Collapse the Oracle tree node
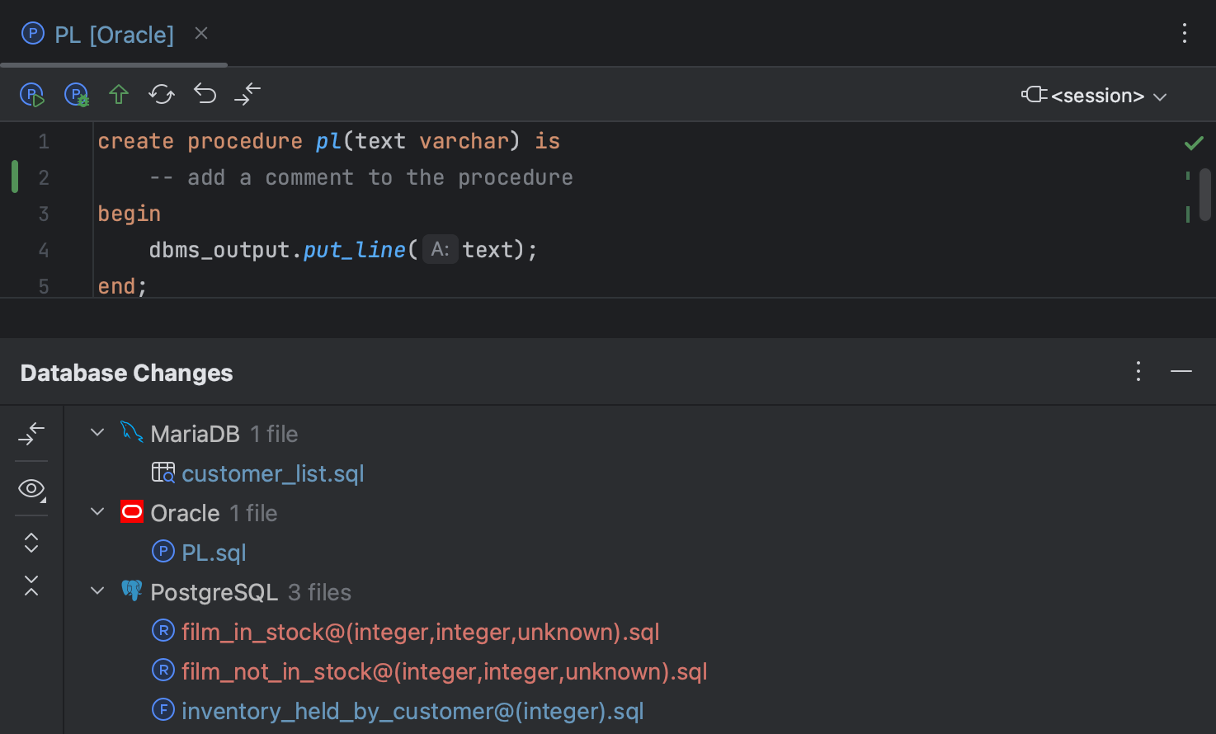Viewport: 1216px width, 734px height. click(97, 511)
